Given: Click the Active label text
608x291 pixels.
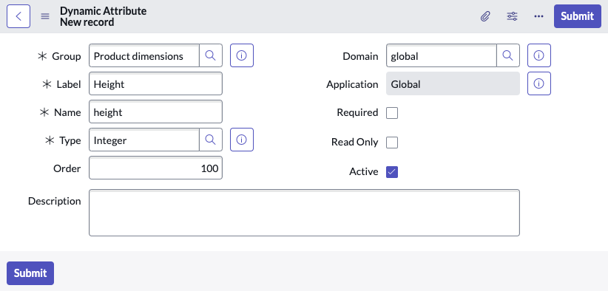Looking at the screenshot, I should pyautogui.click(x=363, y=171).
